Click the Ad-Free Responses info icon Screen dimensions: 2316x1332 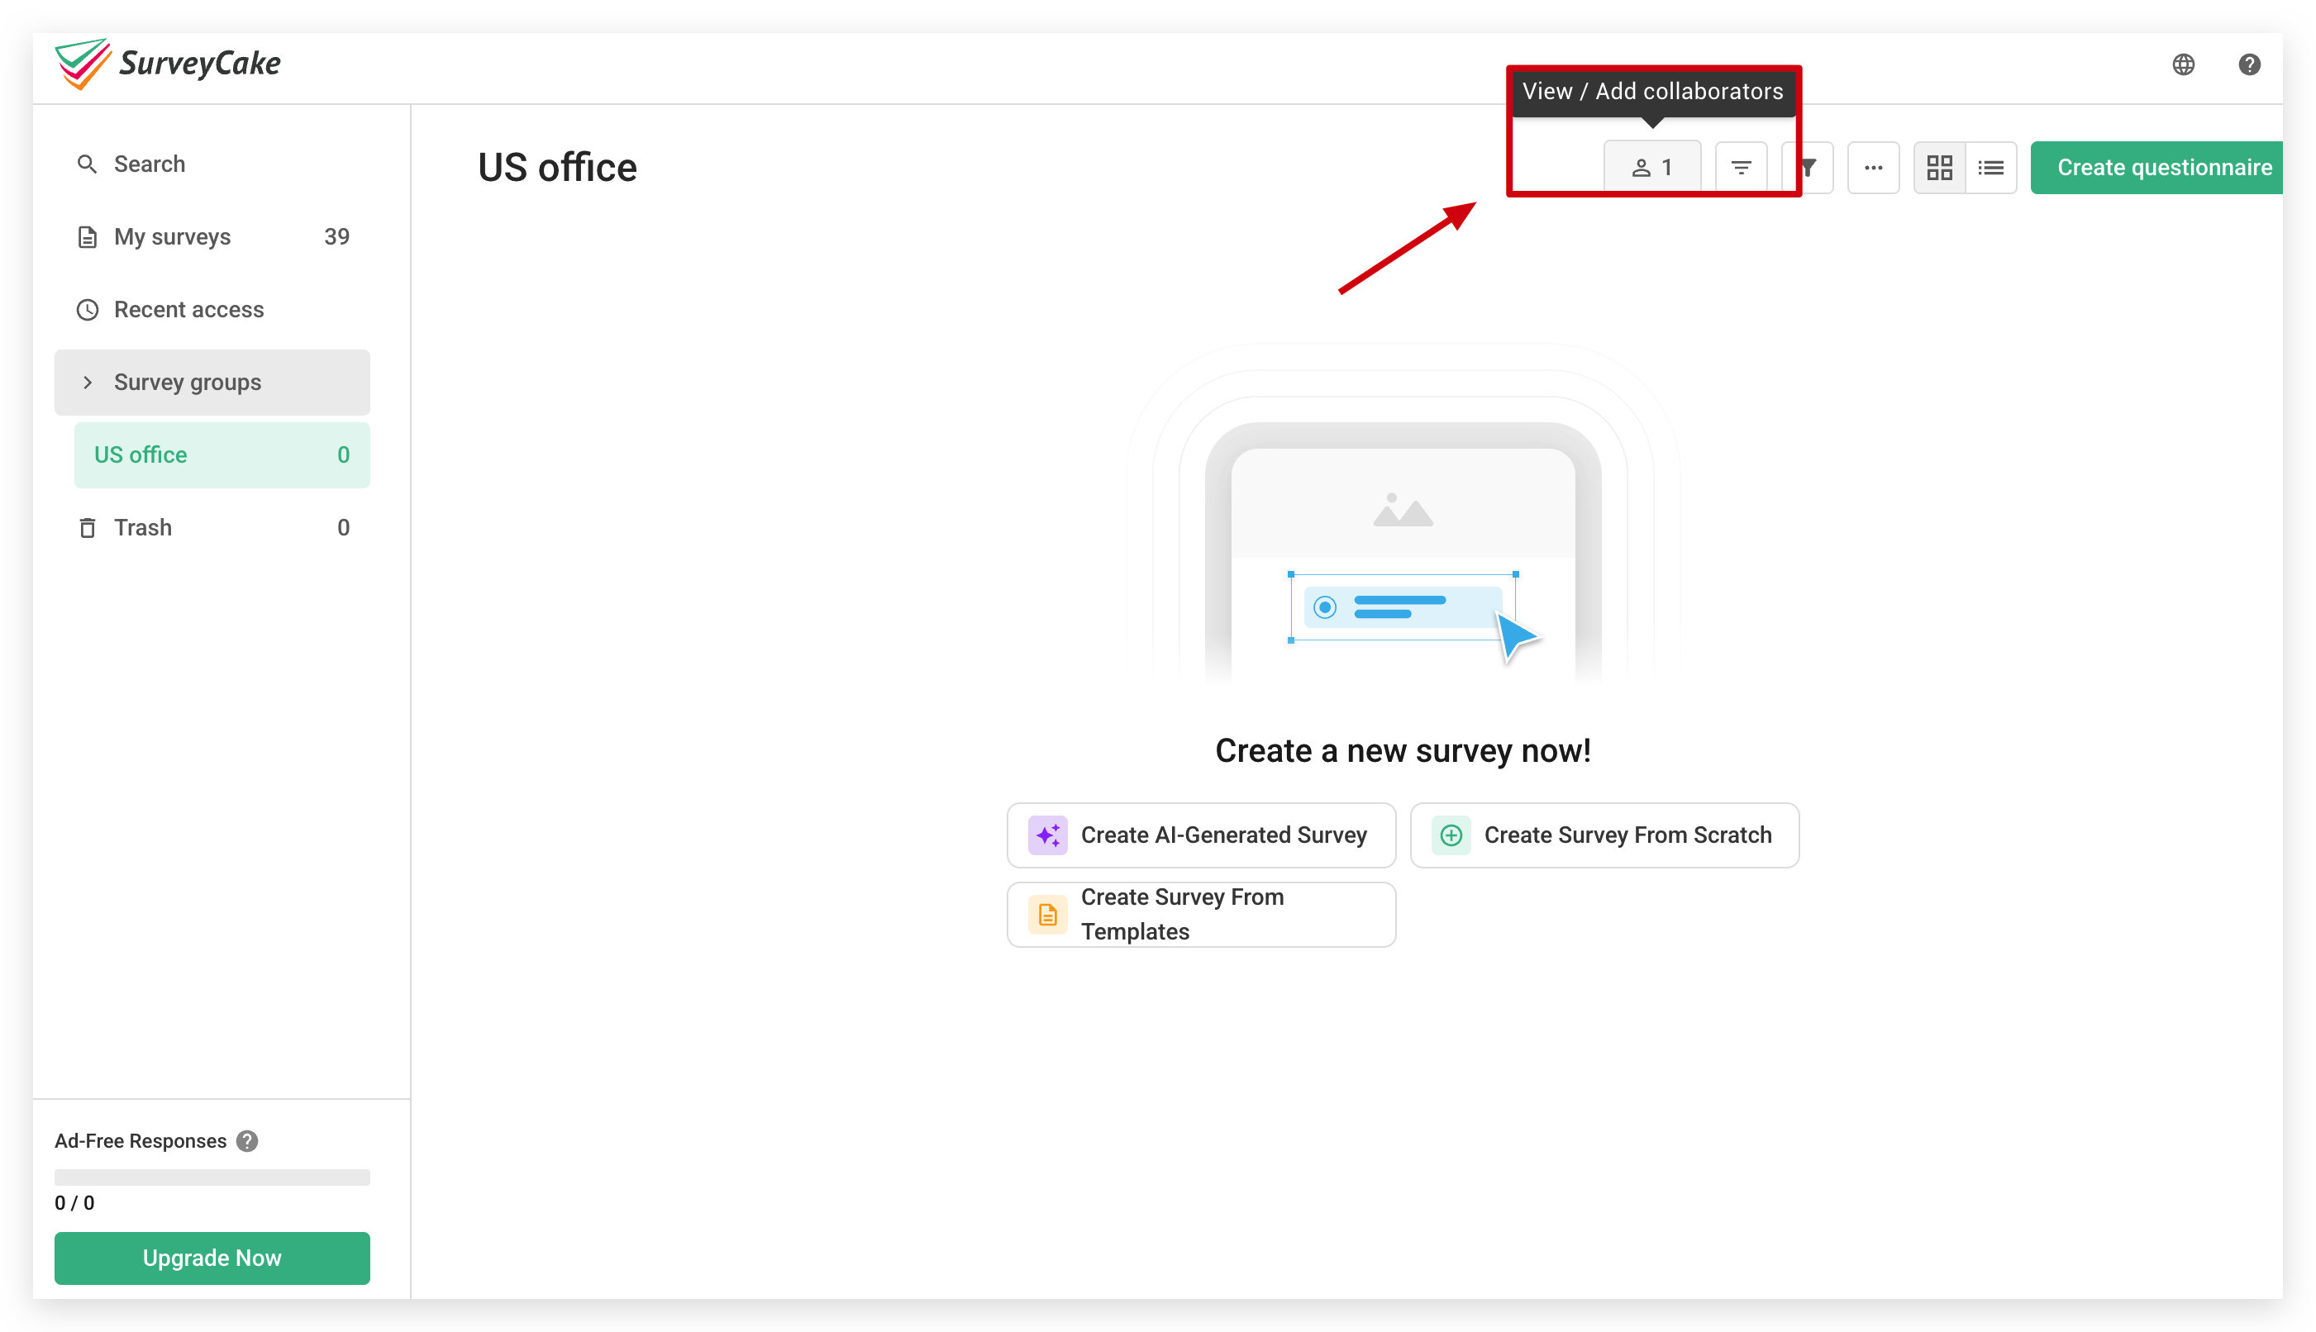(x=247, y=1141)
